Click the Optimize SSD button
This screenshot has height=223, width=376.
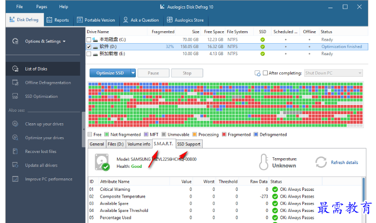click(110, 73)
